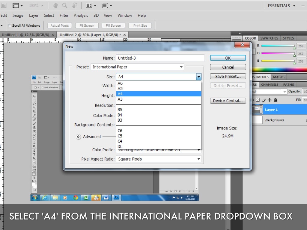Open the Filter menu
The image size is (307, 230).
(64, 15)
